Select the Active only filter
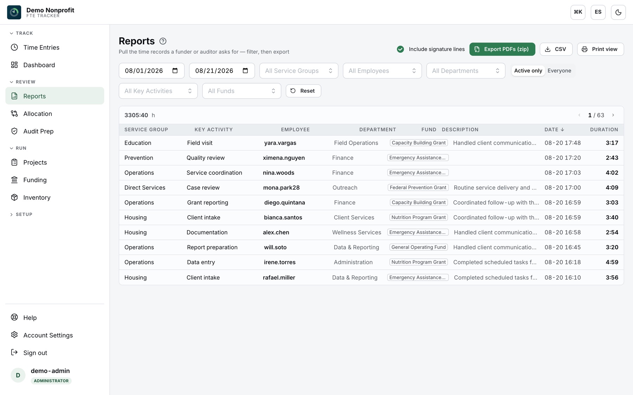 pos(528,71)
